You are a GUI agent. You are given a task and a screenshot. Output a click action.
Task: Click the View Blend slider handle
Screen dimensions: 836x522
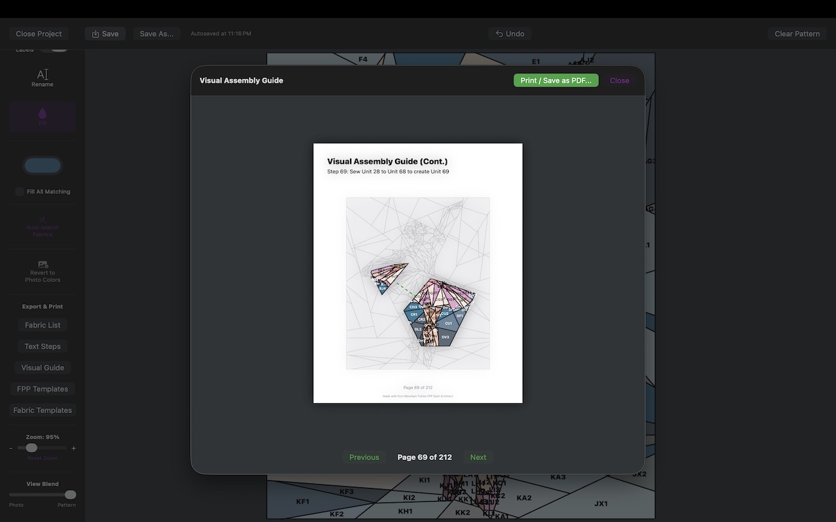click(x=70, y=495)
